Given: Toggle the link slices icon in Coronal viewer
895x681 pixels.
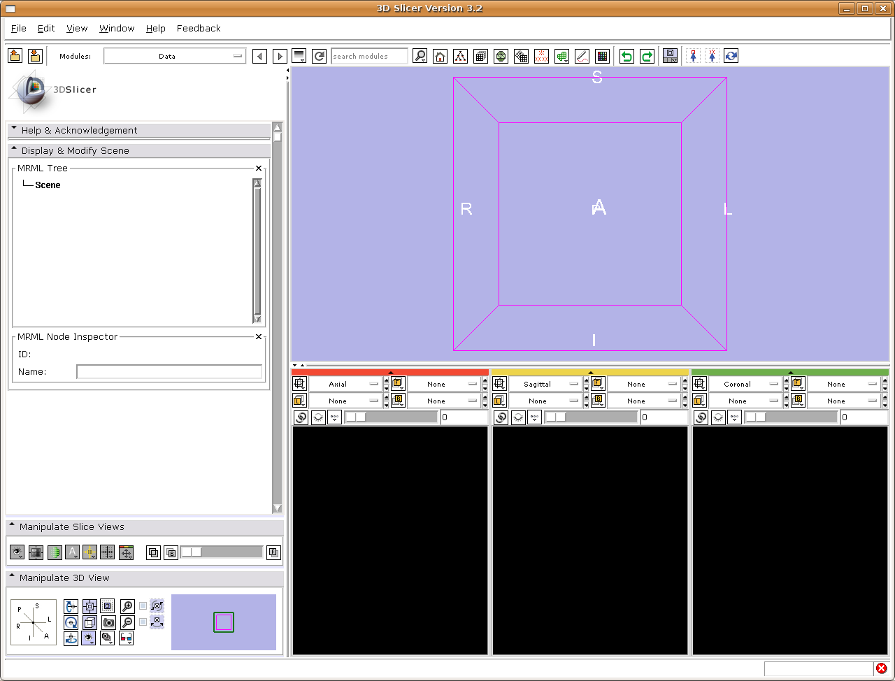Looking at the screenshot, I should pos(701,417).
